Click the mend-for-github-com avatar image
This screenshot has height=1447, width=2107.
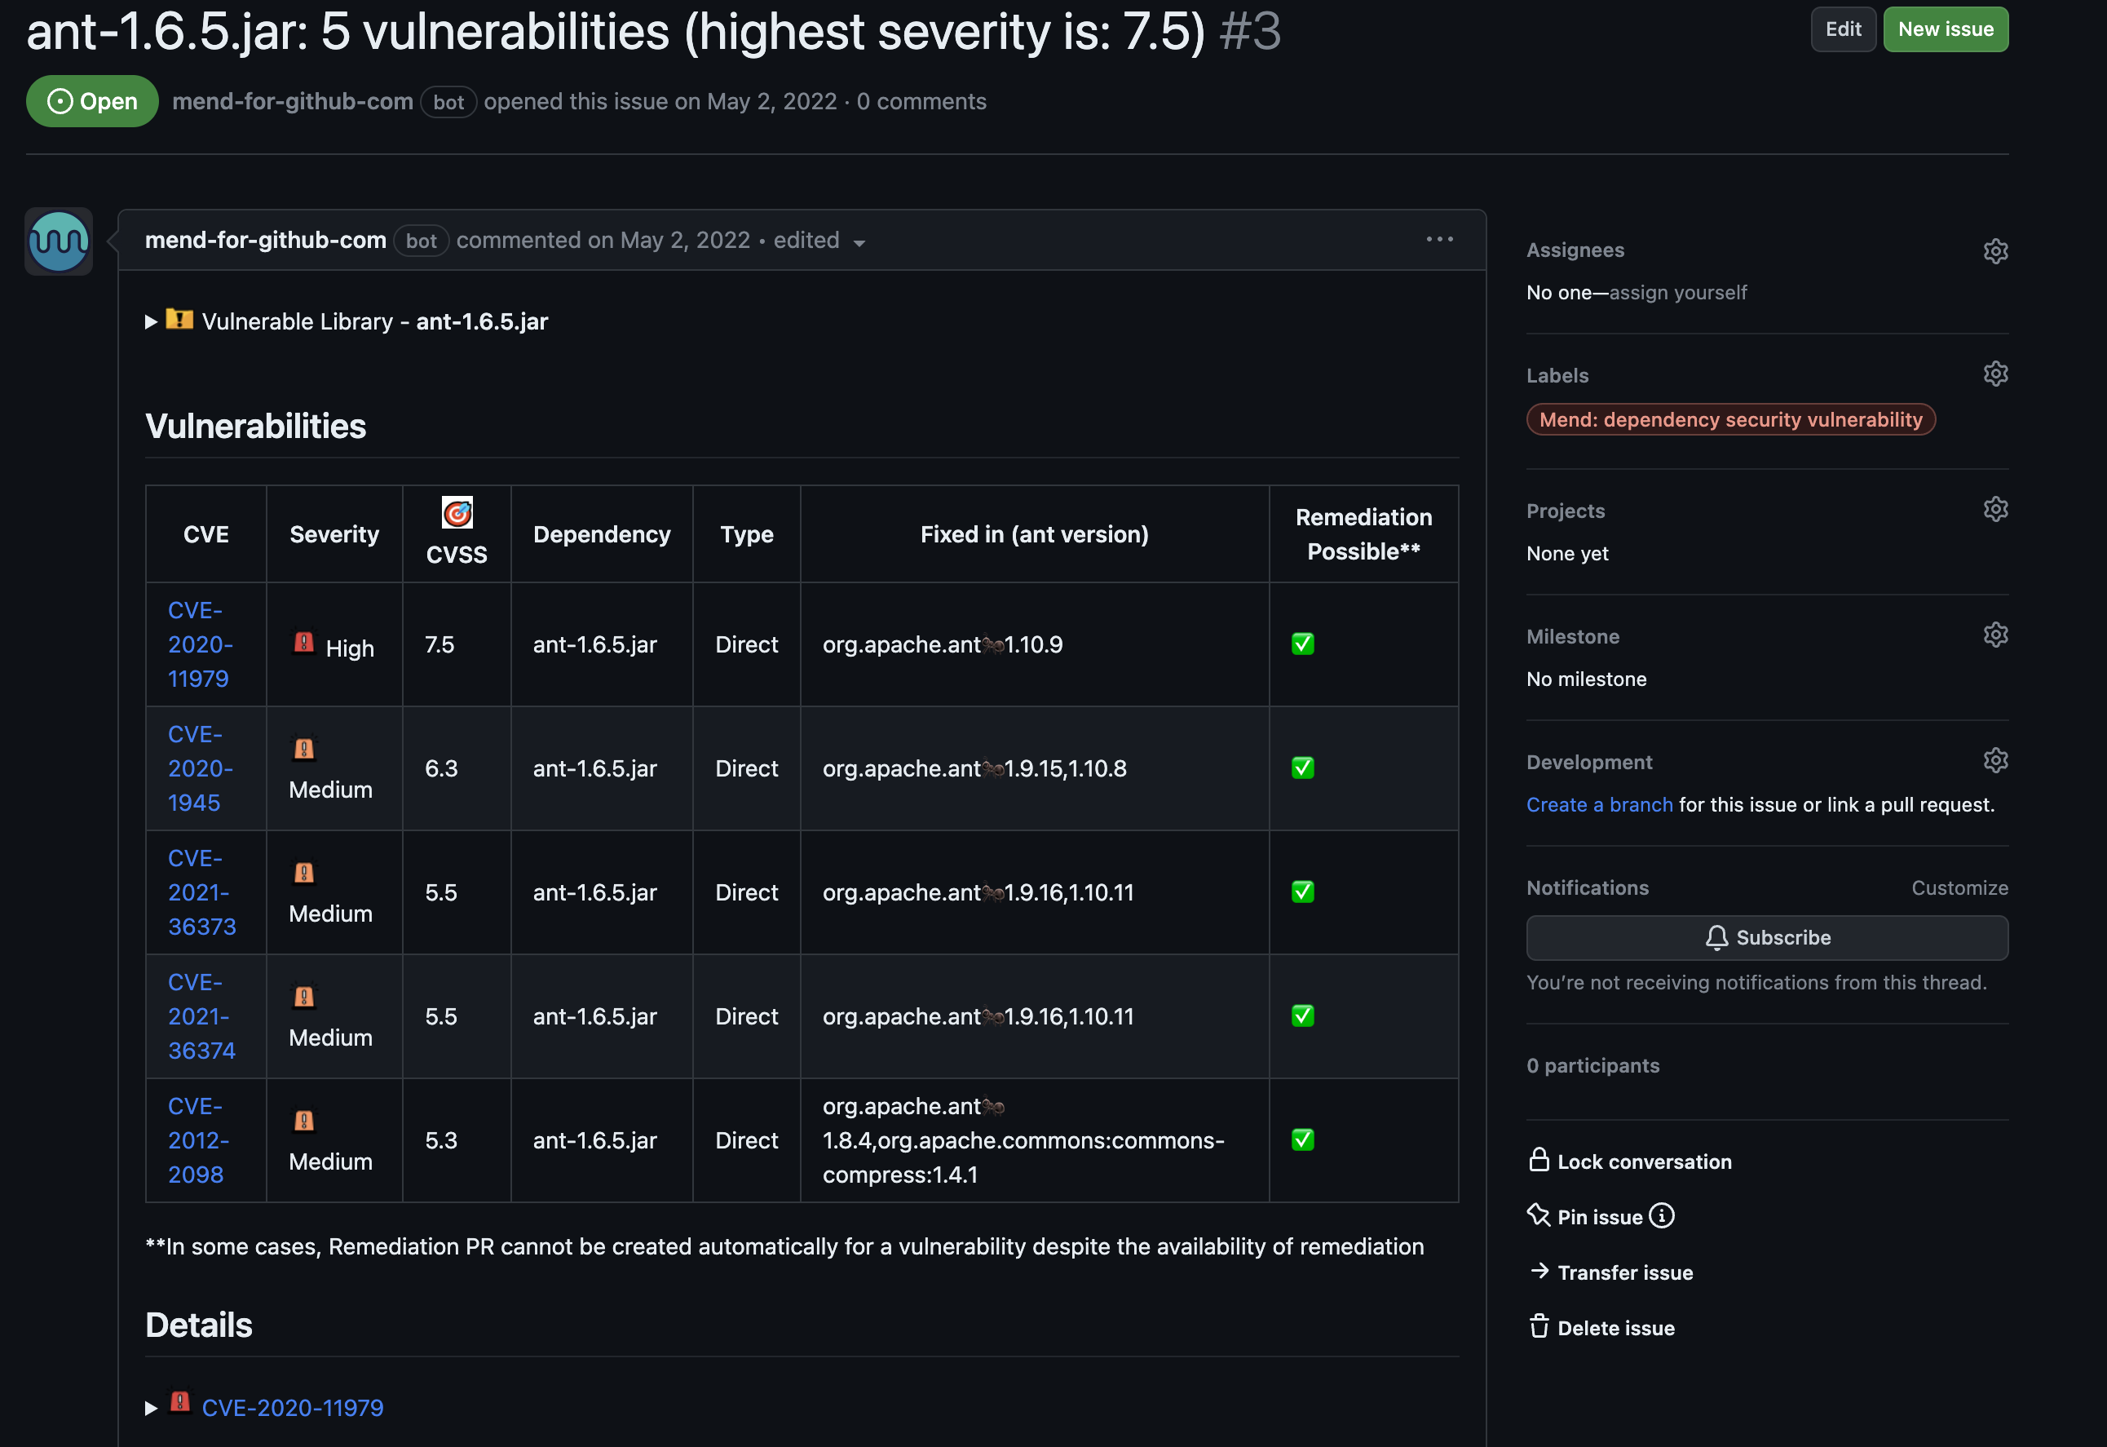[x=59, y=241]
